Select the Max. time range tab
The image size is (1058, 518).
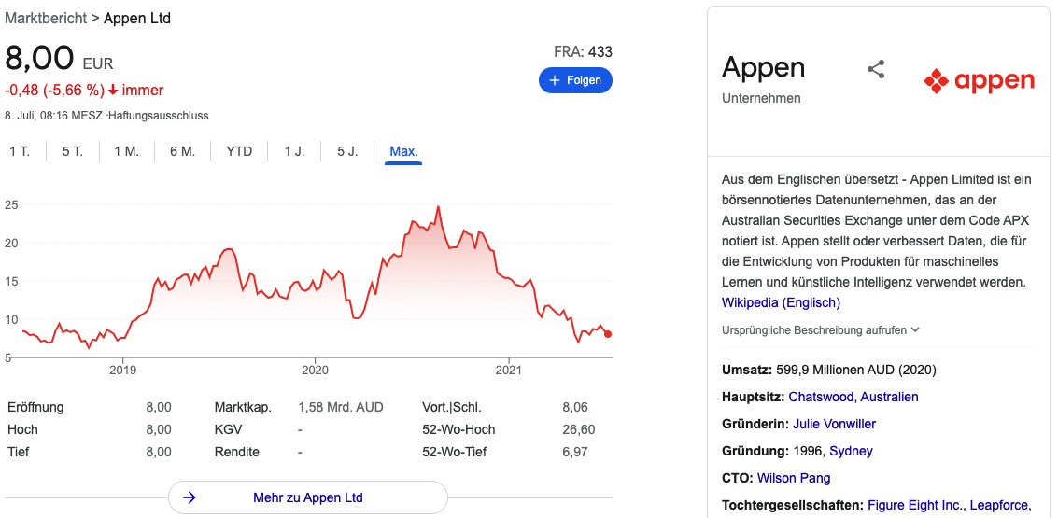click(x=403, y=152)
